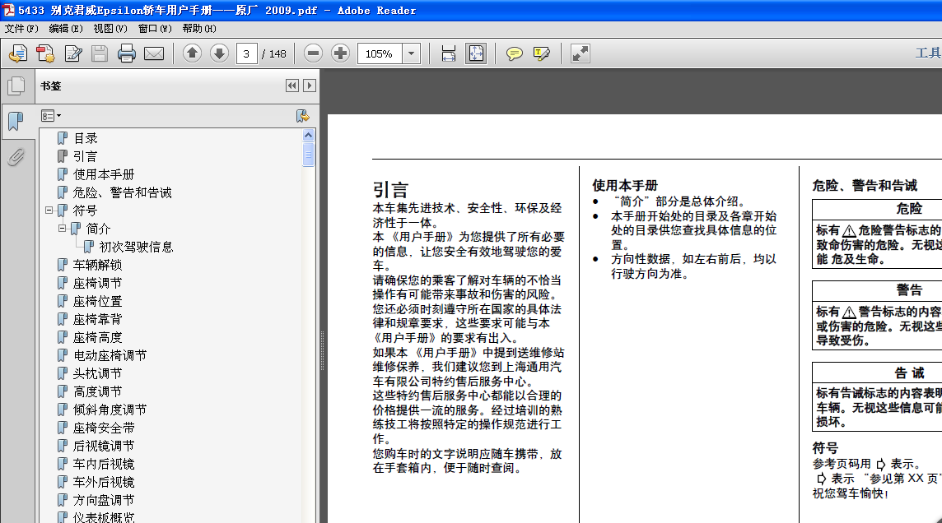Open the attachments paperclip panel
Screen dimensions: 942x523
[x=16, y=157]
